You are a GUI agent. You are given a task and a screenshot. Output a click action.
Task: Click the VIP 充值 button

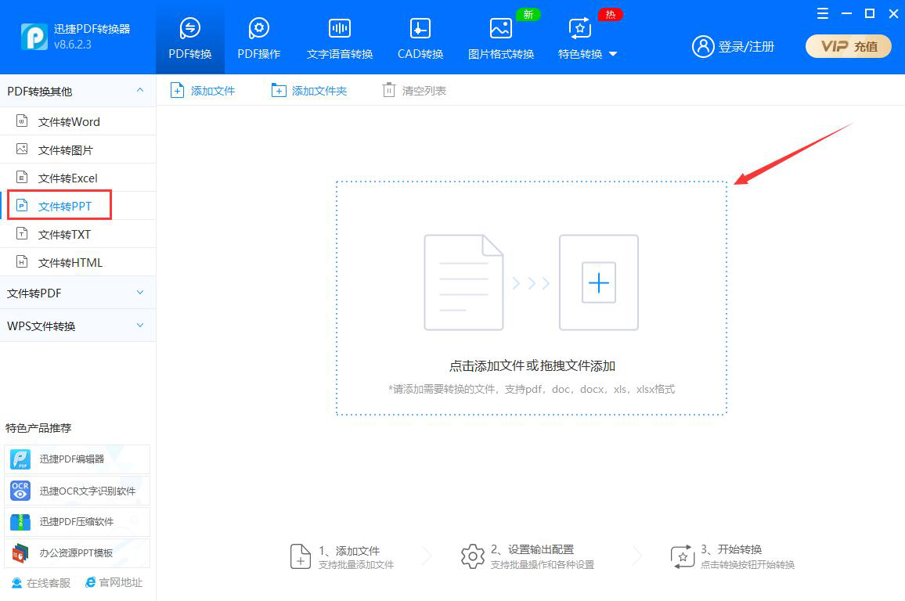(849, 46)
